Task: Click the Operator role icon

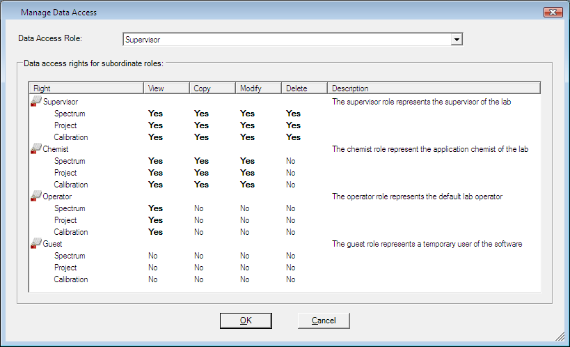Action: point(35,196)
